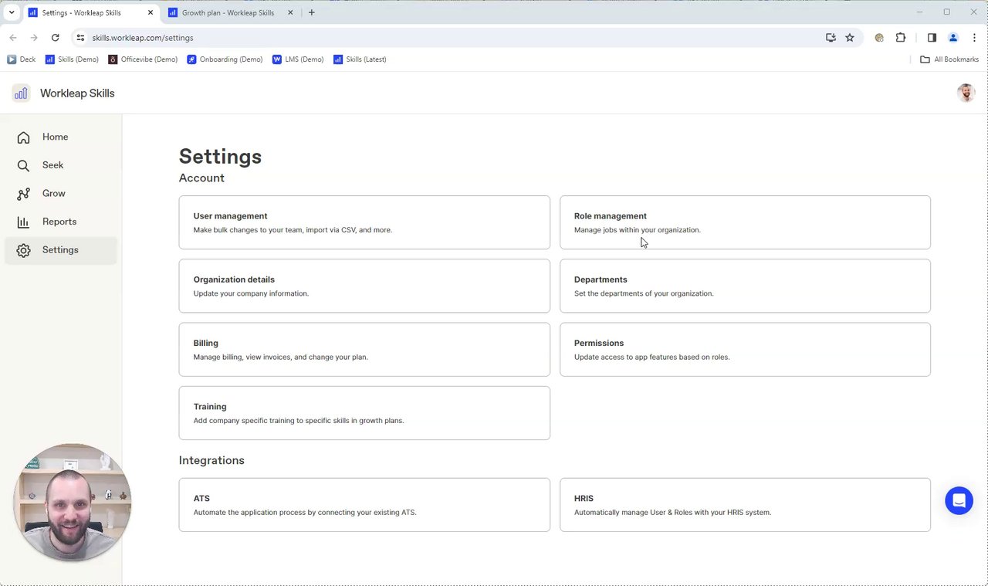Open the browser Extensions puzzle icon
The height and width of the screenshot is (586, 988).
pos(901,38)
